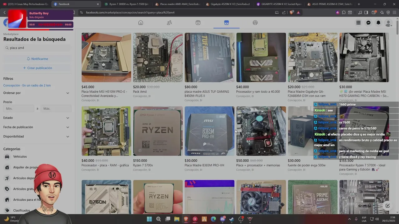Open the Groups icon in Facebook navbar
The image size is (399, 224).
pyautogui.click(x=255, y=23)
